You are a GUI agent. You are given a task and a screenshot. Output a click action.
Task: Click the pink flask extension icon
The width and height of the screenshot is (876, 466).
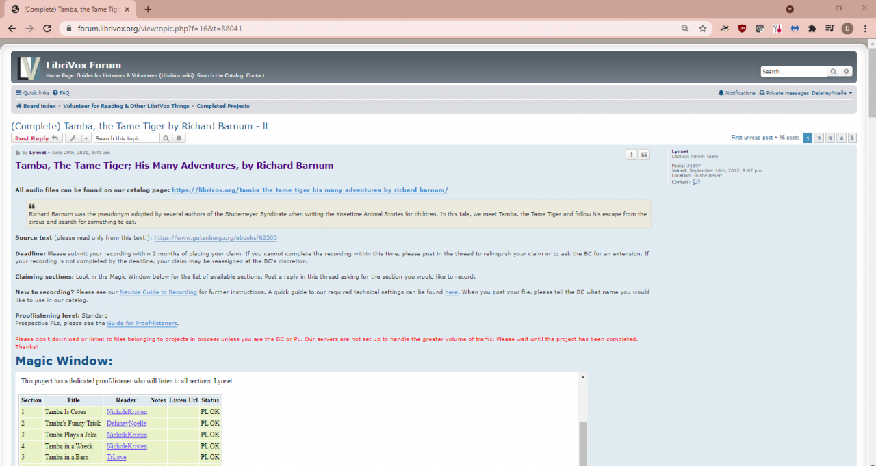coord(777,29)
